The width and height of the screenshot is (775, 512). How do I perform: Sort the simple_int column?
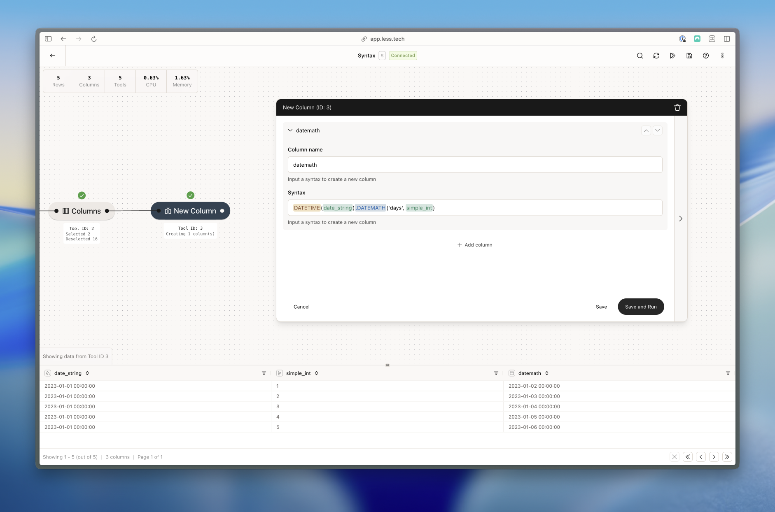[x=316, y=373]
